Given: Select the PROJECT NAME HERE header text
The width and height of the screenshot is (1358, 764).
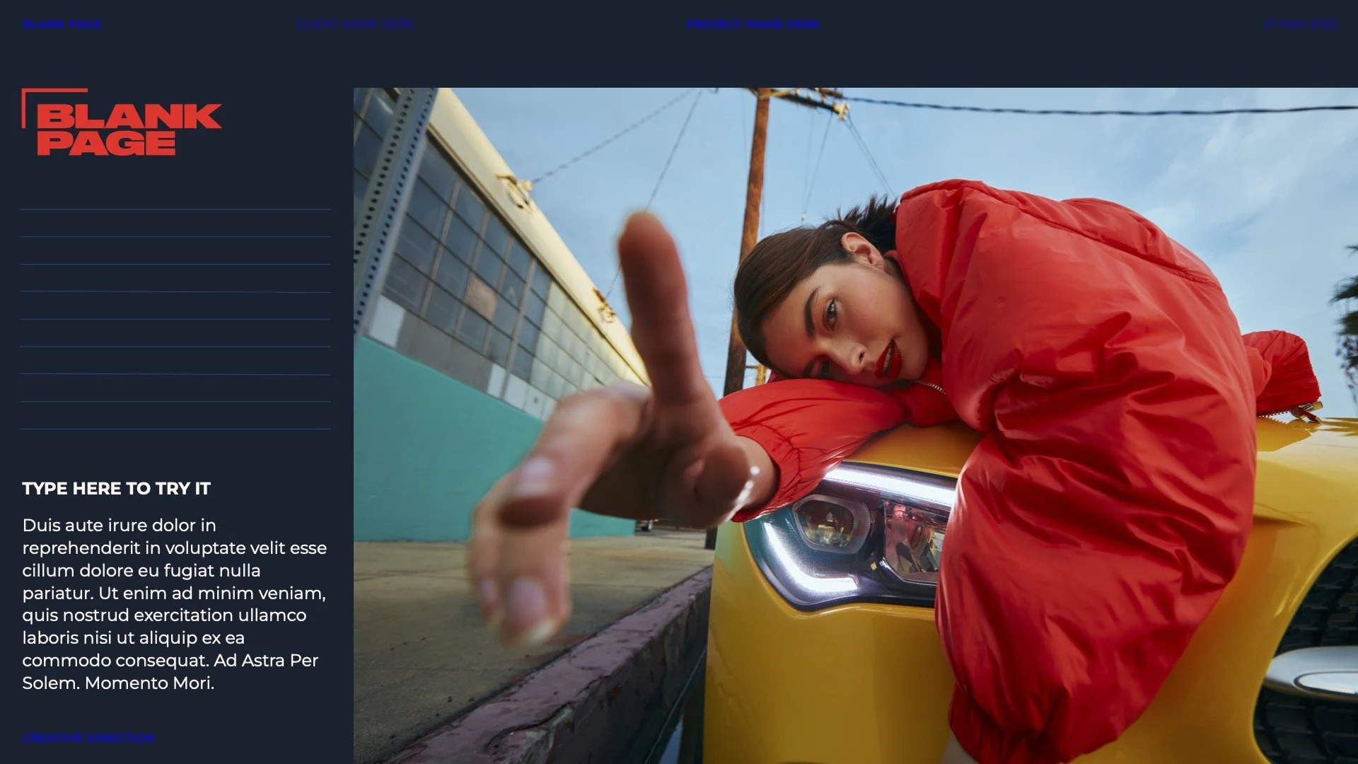Looking at the screenshot, I should tap(753, 24).
